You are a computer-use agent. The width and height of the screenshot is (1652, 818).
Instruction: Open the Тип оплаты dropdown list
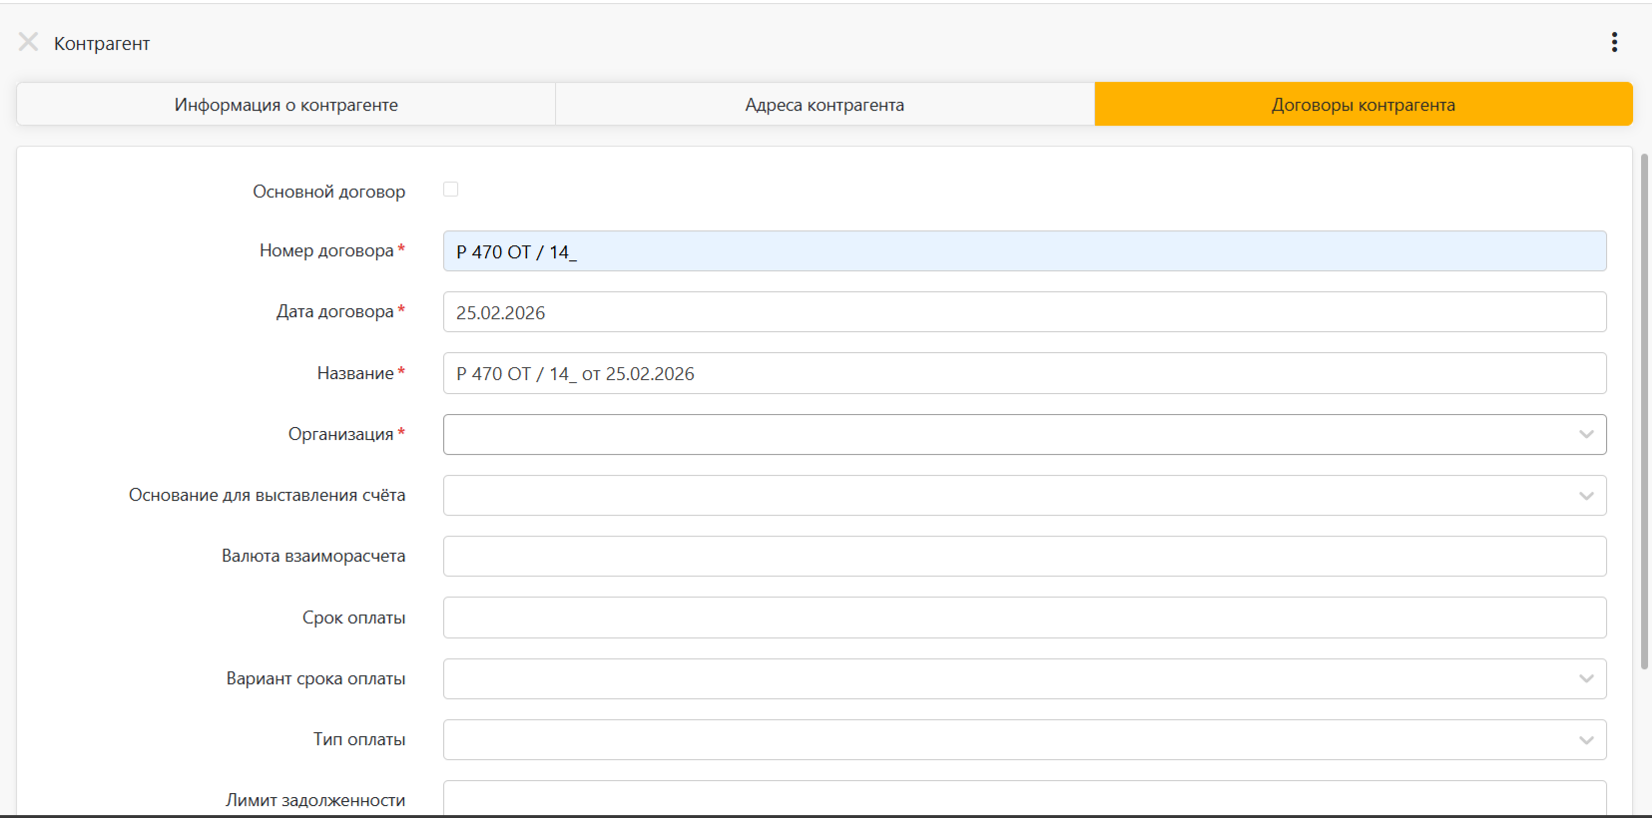point(1008,740)
